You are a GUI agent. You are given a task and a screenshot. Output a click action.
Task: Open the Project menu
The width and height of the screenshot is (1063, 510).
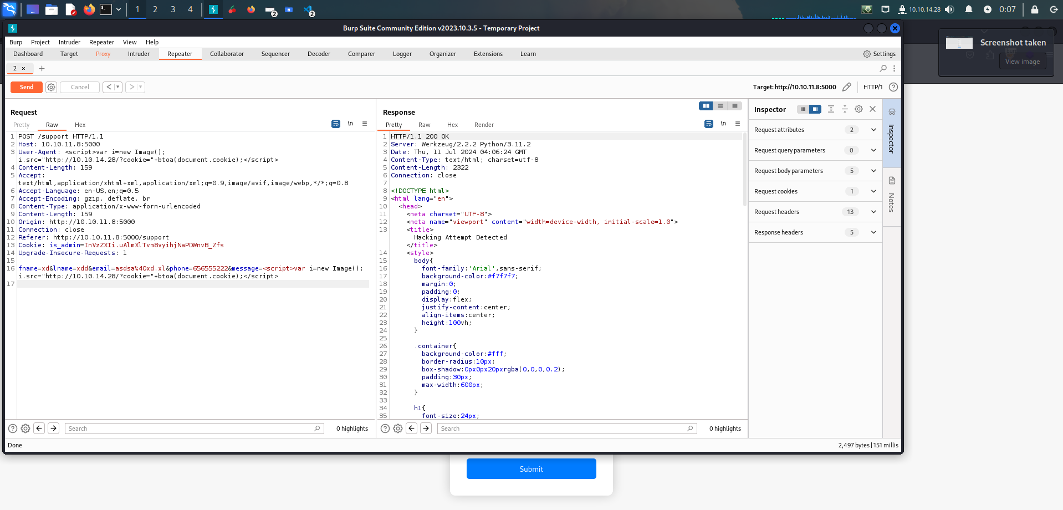coord(40,42)
